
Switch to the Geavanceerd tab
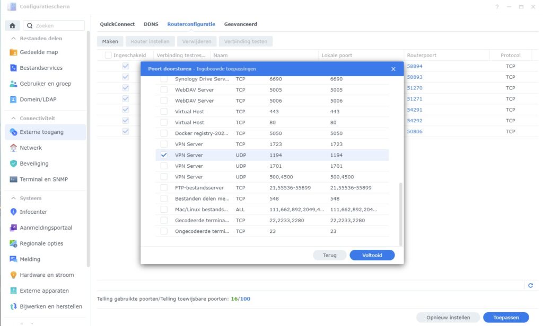point(241,24)
